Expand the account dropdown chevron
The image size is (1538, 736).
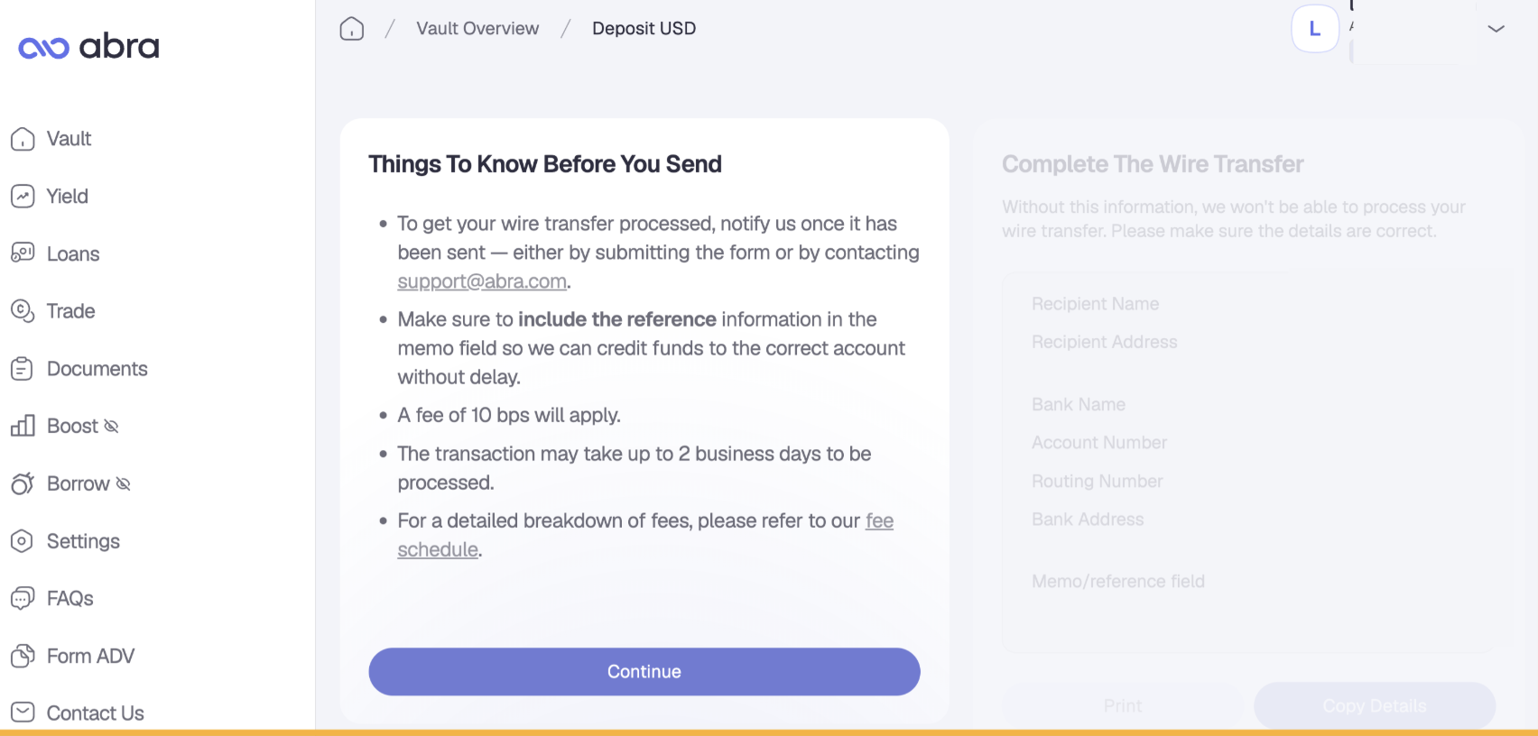tap(1496, 29)
